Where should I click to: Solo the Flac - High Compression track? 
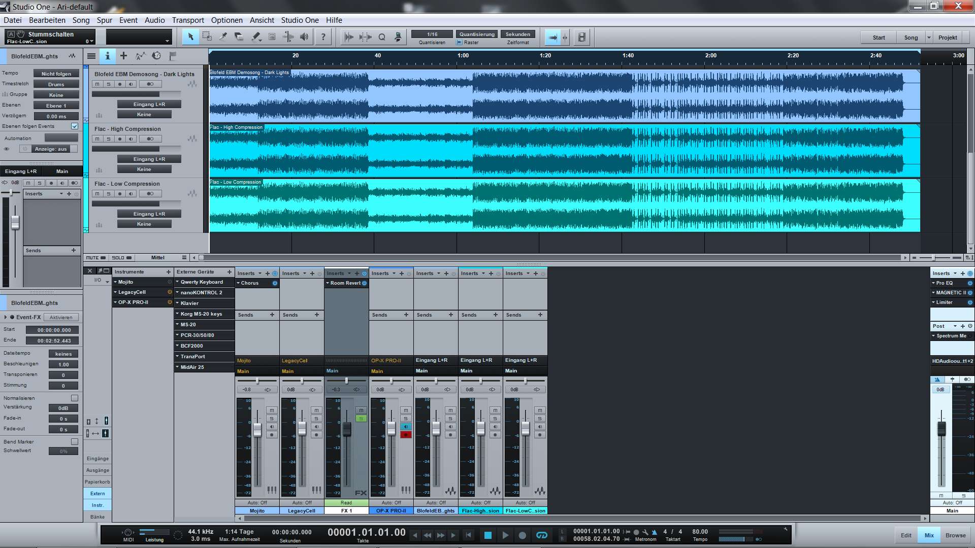click(108, 139)
